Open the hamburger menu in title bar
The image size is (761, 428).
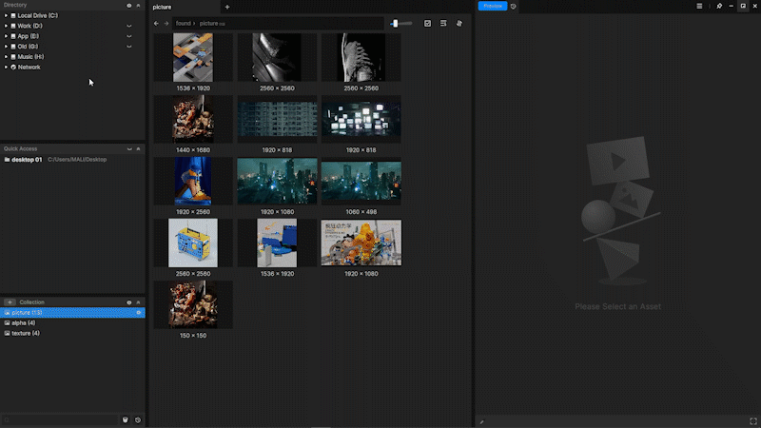[699, 7]
